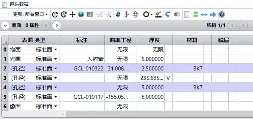Select row number 6 header
This screenshot has width=253, height=119.
pos(5,106)
